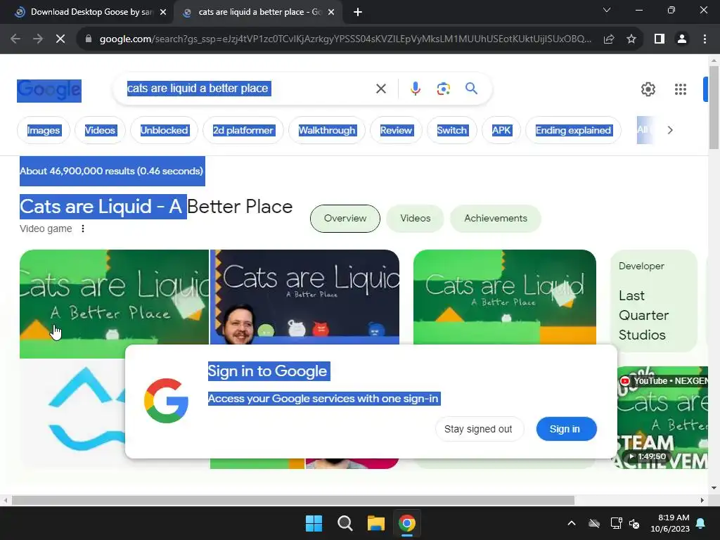Select the Review search chip

tap(396, 130)
